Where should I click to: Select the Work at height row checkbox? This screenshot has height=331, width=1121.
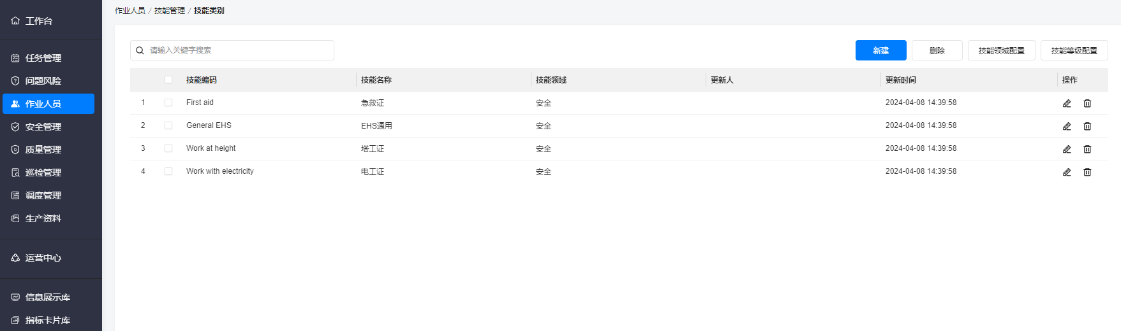click(168, 148)
